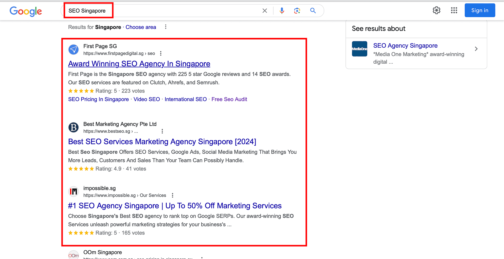The width and height of the screenshot is (504, 259).
Task: Open Best Marketing Agency result options menu
Action: (162, 131)
